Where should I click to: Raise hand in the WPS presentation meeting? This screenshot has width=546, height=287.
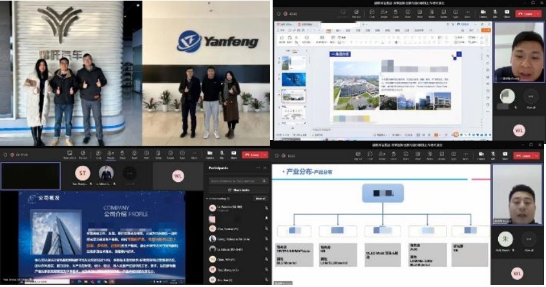[x=395, y=14]
